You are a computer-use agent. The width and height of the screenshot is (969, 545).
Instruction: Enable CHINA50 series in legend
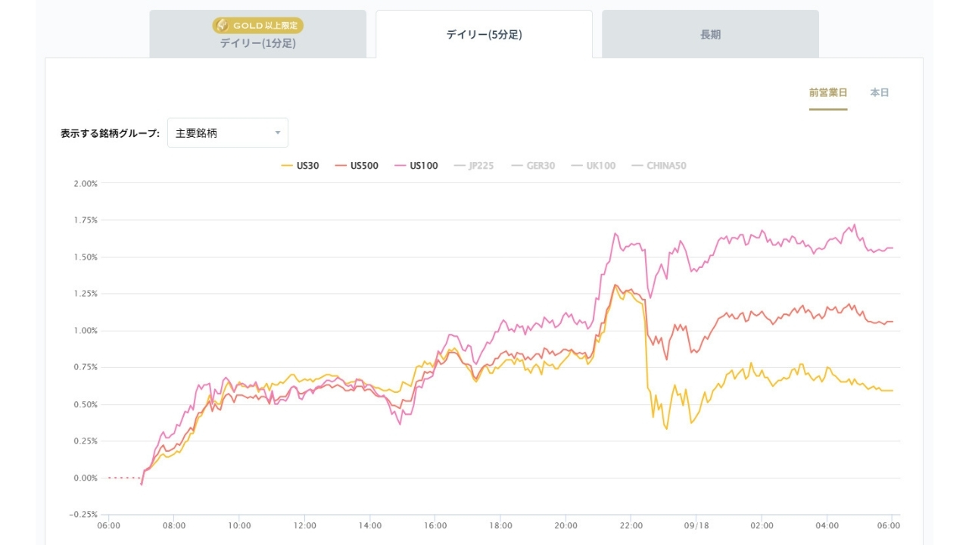658,166
